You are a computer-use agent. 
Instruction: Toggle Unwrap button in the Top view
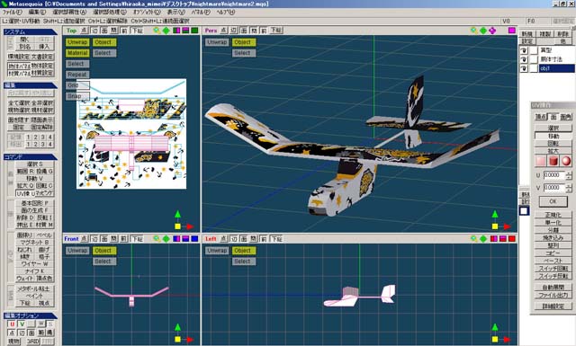pyautogui.click(x=77, y=42)
